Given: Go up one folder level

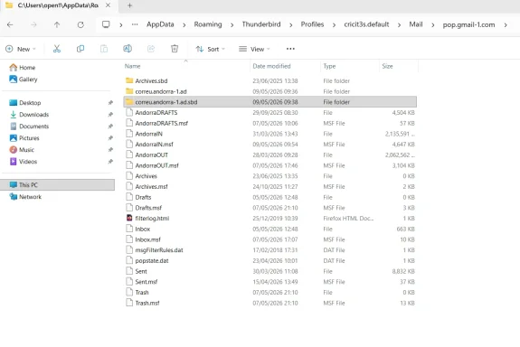Looking at the screenshot, I should click(57, 25).
